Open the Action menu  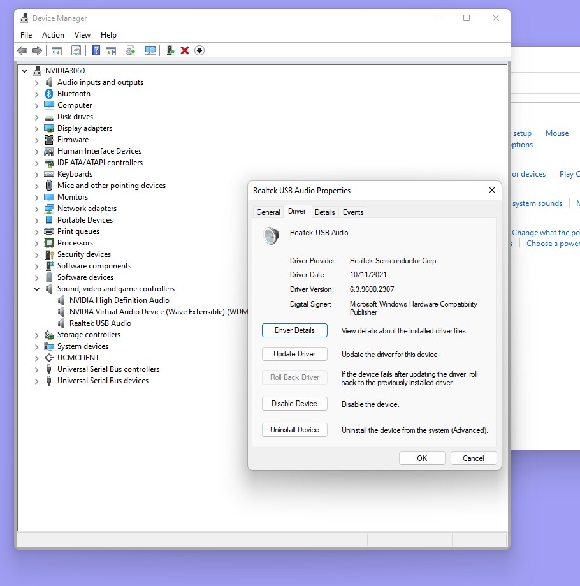coord(53,35)
